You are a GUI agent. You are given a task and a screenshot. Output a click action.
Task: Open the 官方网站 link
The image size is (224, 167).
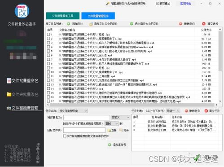(185, 4)
